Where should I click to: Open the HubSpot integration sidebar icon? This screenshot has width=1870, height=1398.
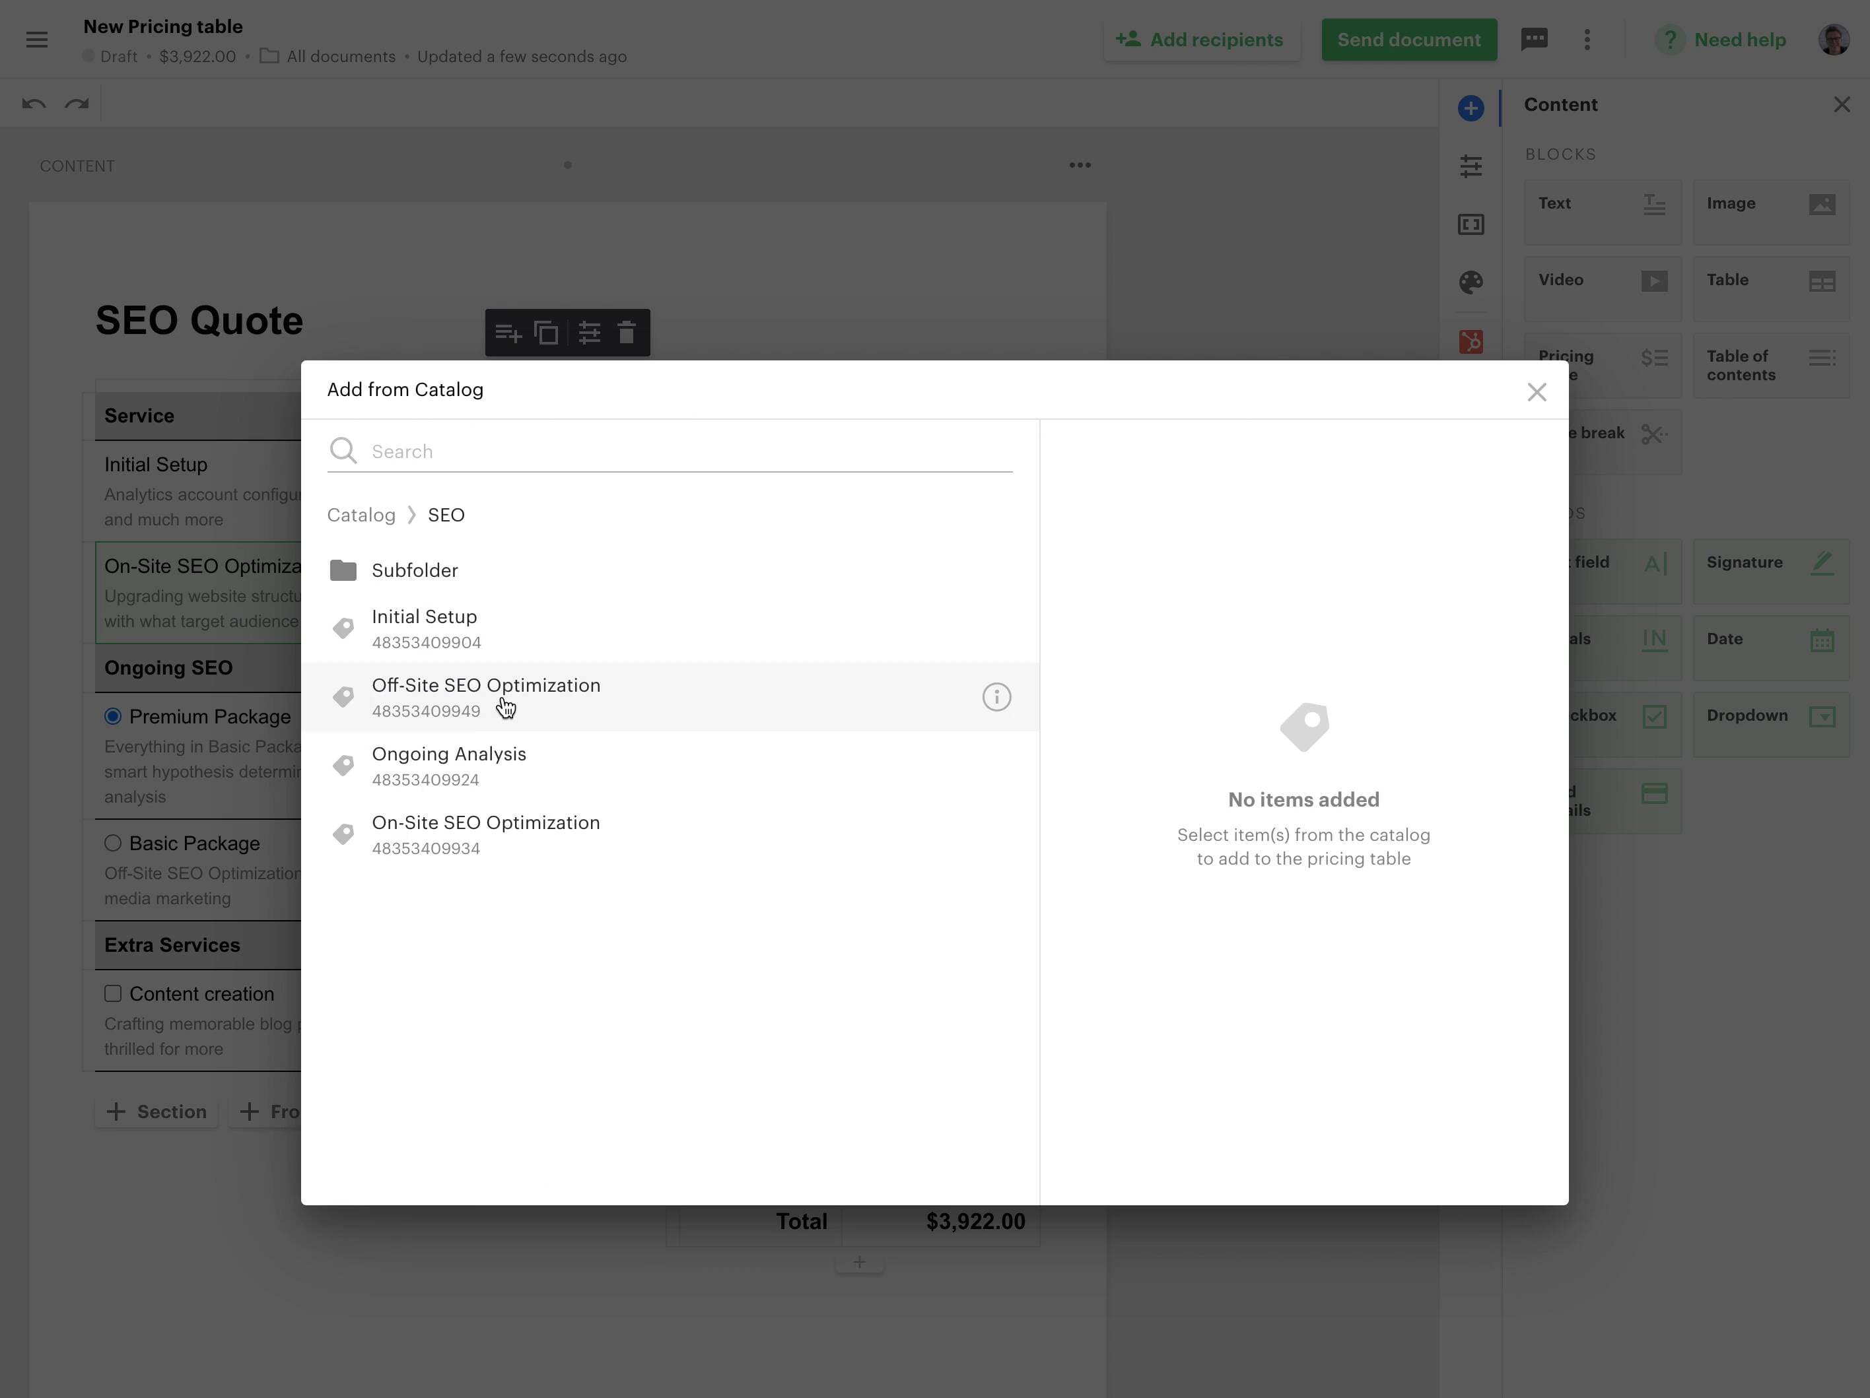[x=1470, y=341]
